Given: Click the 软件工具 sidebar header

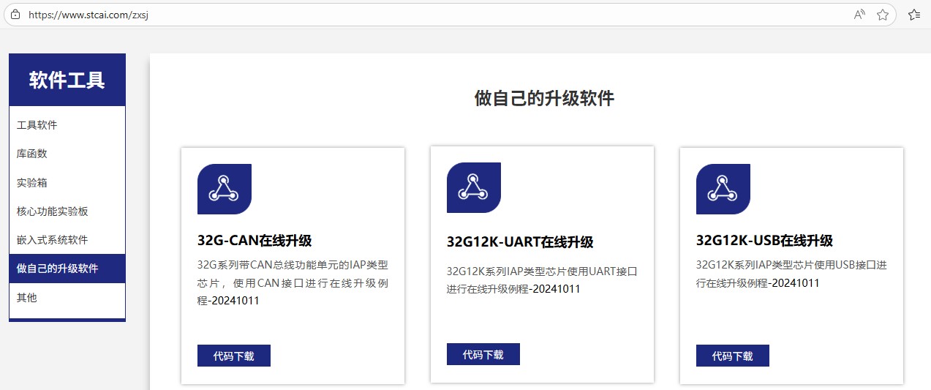Looking at the screenshot, I should coord(67,80).
